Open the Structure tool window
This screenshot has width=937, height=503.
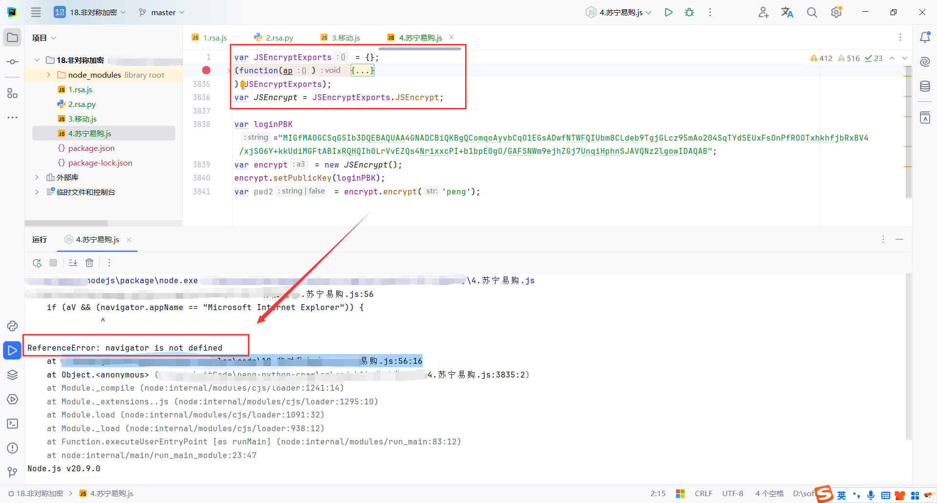click(13, 93)
